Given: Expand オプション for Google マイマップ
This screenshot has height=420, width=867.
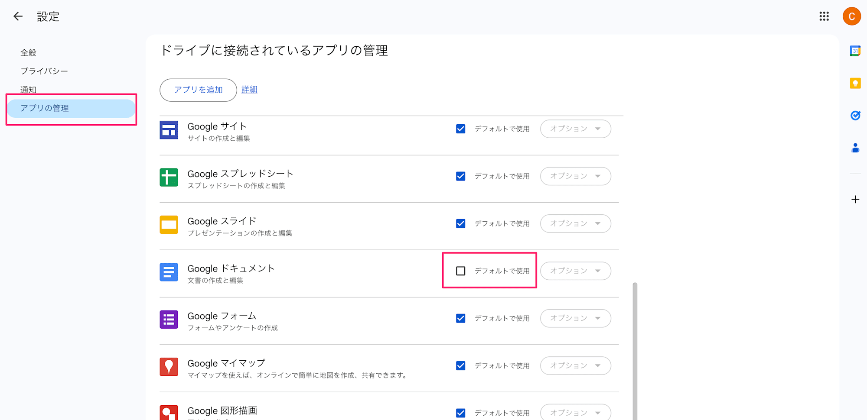Looking at the screenshot, I should 575,365.
